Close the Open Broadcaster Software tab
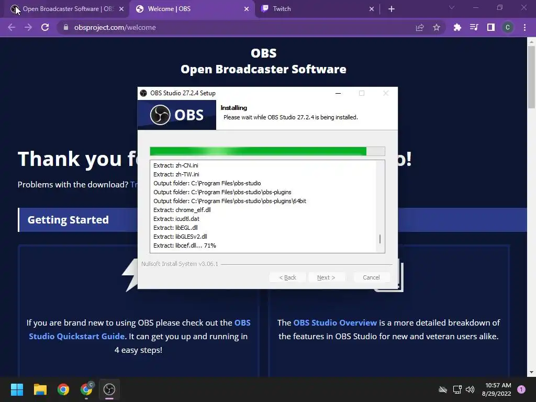Viewport: 536px width, 402px height. tap(121, 9)
